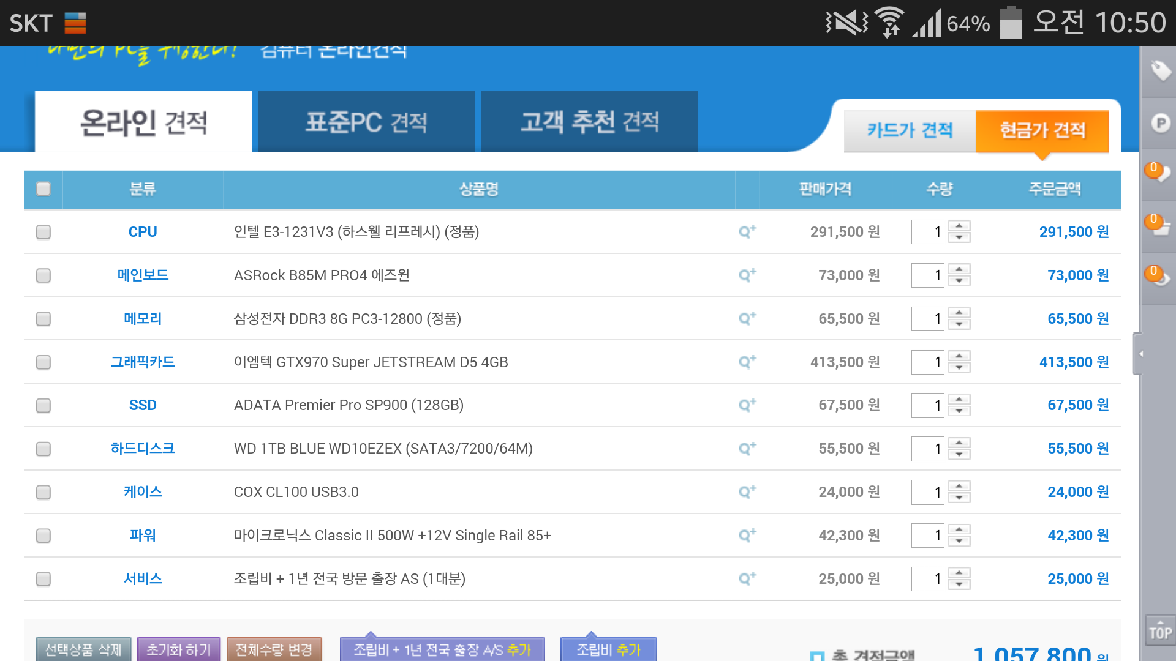Click the quantity field for 서비스 row
The width and height of the screenshot is (1176, 661).
[x=927, y=579]
